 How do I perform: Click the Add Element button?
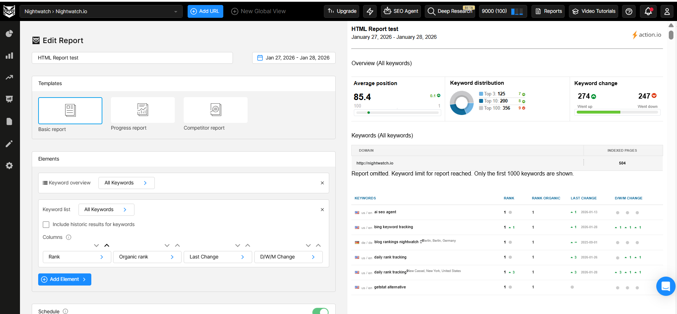pyautogui.click(x=65, y=279)
